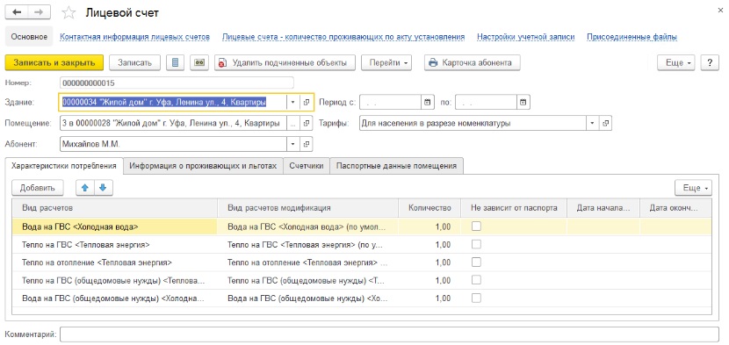
Task: Select Вода на ГВС (общедомовые нужды) row
Action: click(x=362, y=298)
